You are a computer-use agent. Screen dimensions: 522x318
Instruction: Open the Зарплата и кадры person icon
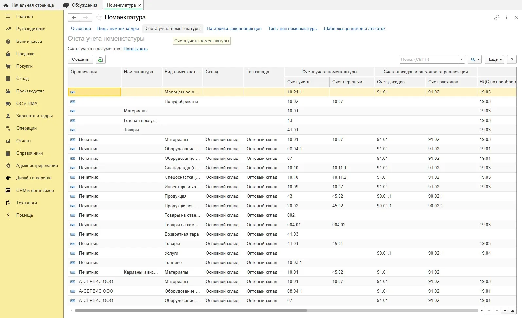point(8,116)
